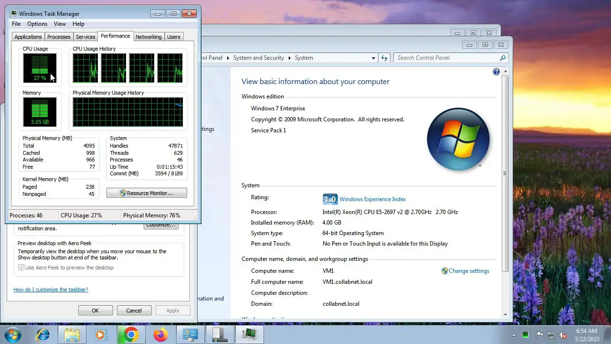Click OK in the taskbar properties dialog
The height and width of the screenshot is (344, 611).
(95, 311)
